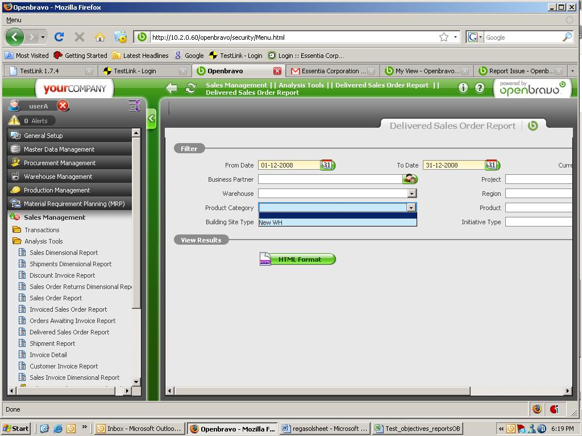Click the Project input field
Image resolution: width=582 pixels, height=436 pixels.
(538, 179)
